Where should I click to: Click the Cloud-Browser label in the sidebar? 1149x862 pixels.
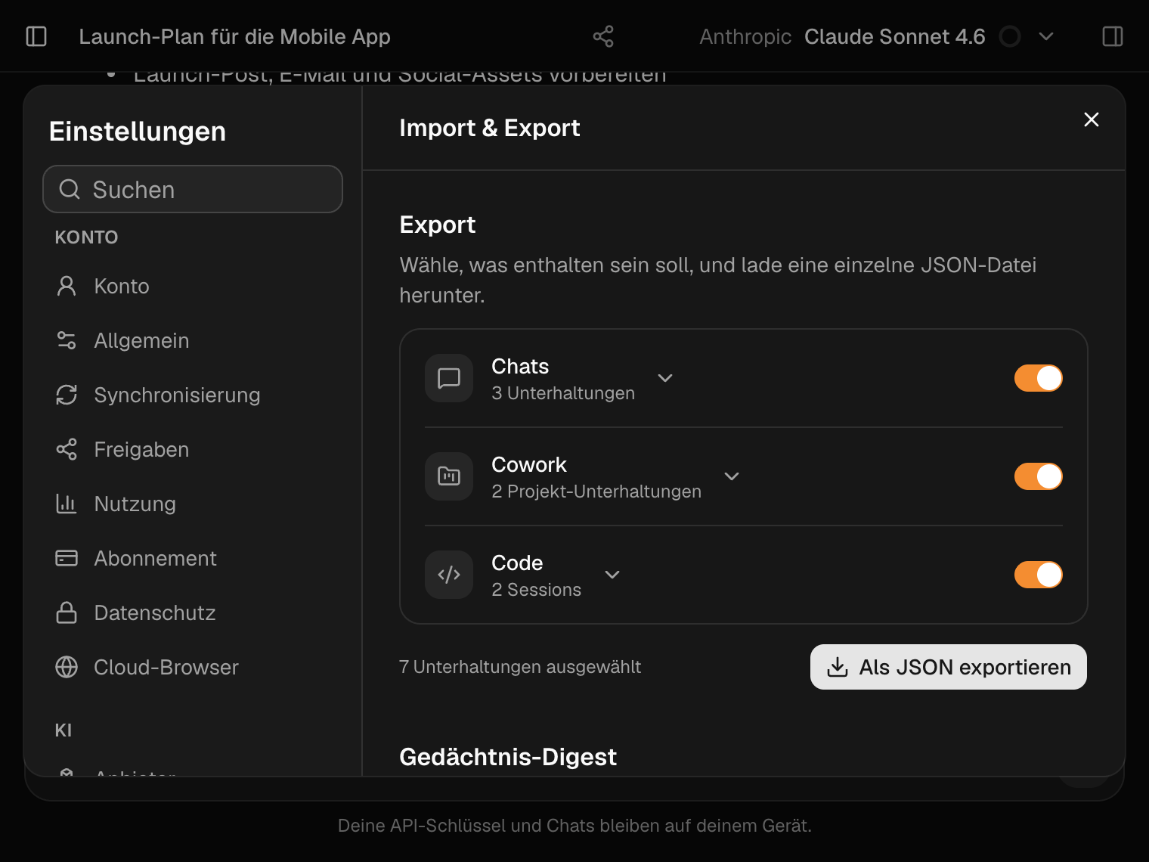pyautogui.click(x=166, y=667)
